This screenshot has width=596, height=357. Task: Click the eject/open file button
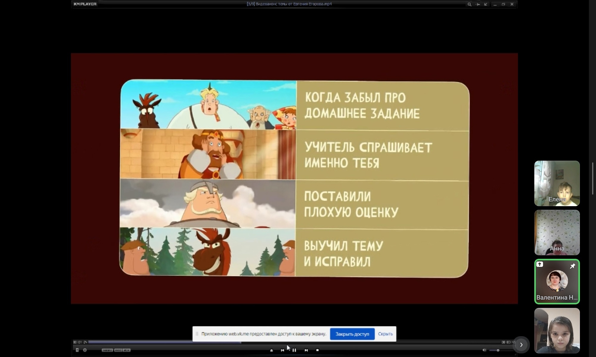(x=271, y=350)
